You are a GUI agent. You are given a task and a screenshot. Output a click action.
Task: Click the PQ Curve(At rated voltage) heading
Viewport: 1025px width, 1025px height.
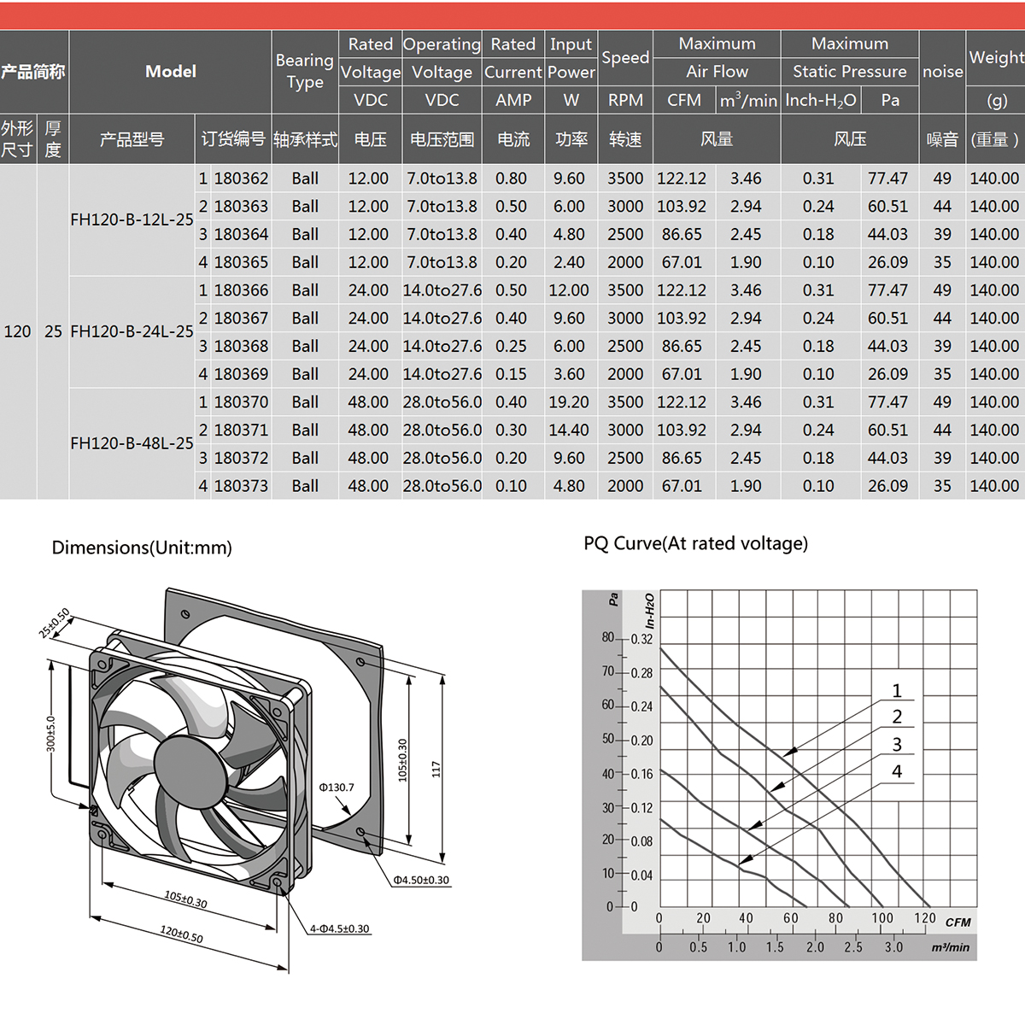(696, 543)
